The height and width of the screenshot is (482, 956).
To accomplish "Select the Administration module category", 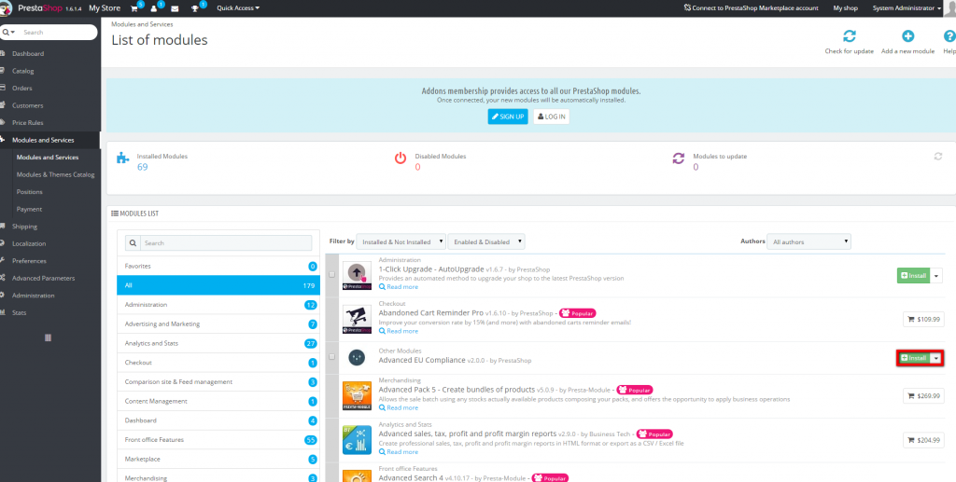I will tap(218, 304).
